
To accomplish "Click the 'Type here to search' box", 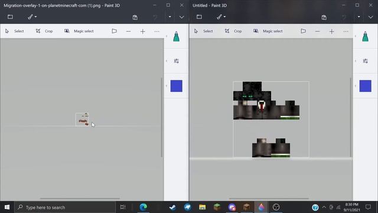I will [65, 207].
